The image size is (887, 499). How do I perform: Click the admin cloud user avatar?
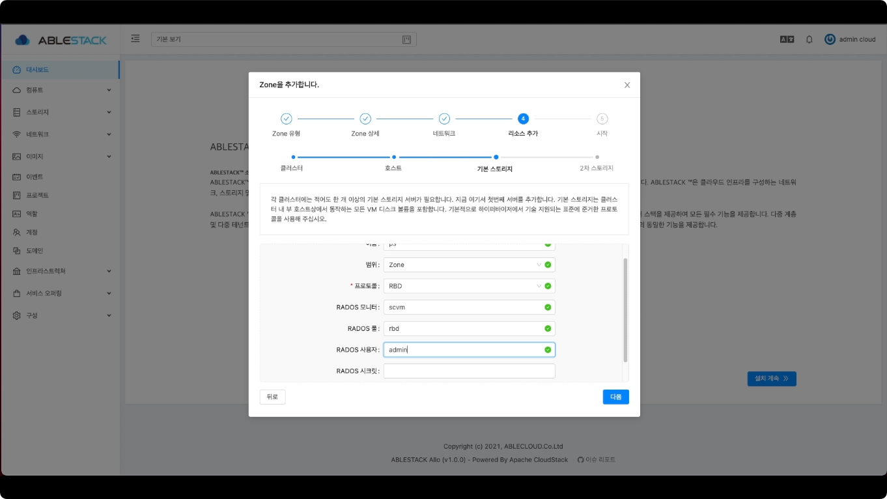pyautogui.click(x=830, y=39)
